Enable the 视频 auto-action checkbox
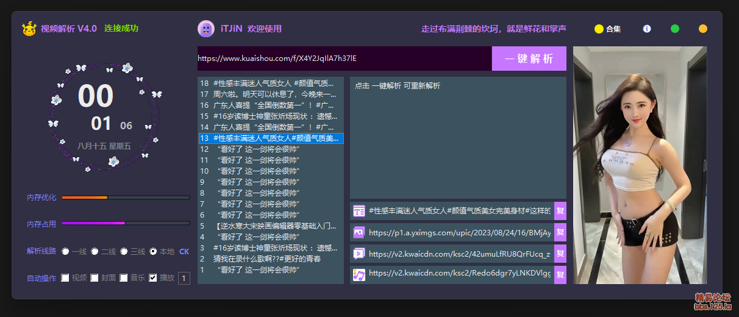 pyautogui.click(x=65, y=278)
